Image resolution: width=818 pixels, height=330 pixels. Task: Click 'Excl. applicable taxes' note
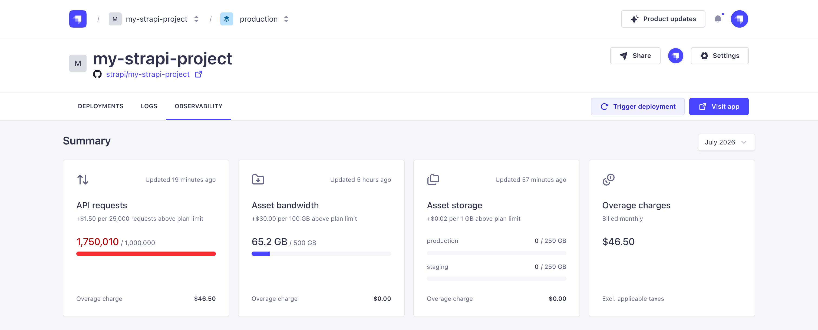tap(633, 299)
